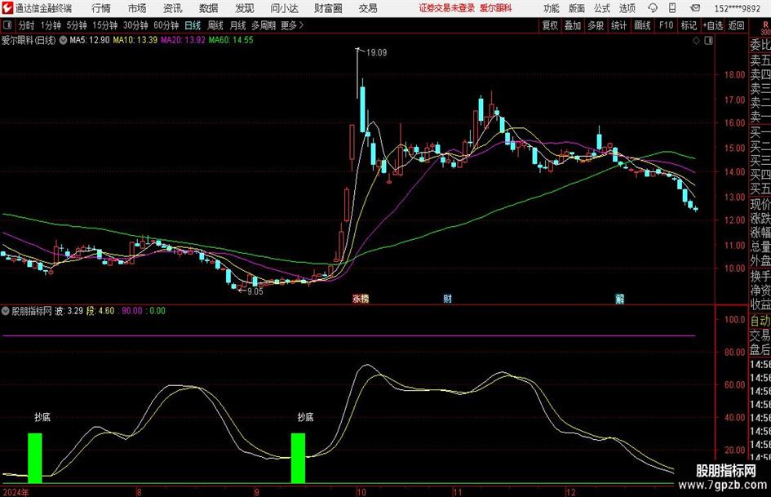Click account number 152****9892
Viewport: 771px width, 497px height.
(737, 8)
